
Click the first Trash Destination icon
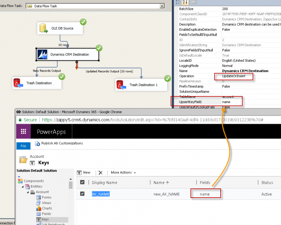[x=18, y=83]
